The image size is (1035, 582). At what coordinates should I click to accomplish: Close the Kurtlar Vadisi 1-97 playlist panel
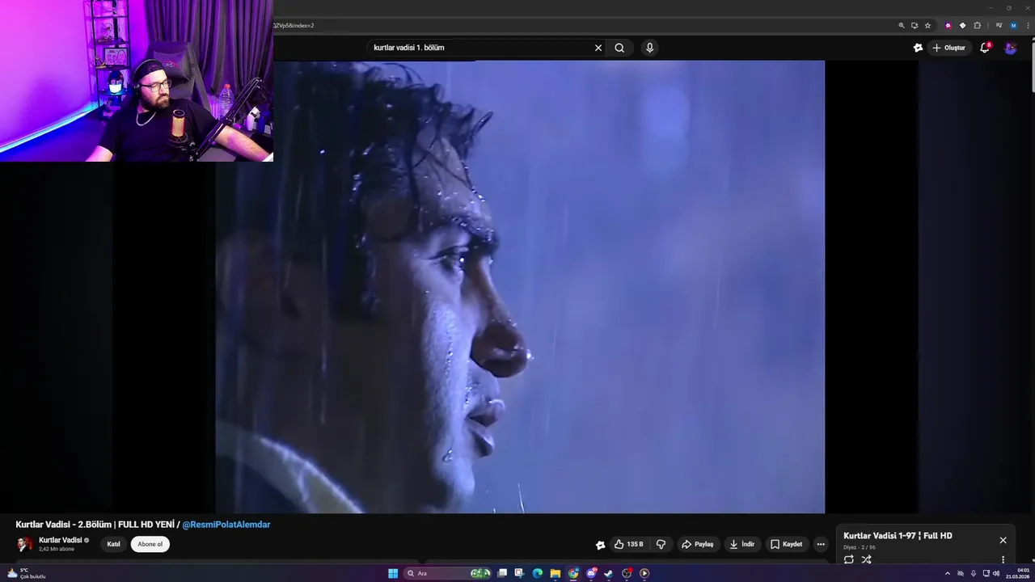click(1003, 540)
